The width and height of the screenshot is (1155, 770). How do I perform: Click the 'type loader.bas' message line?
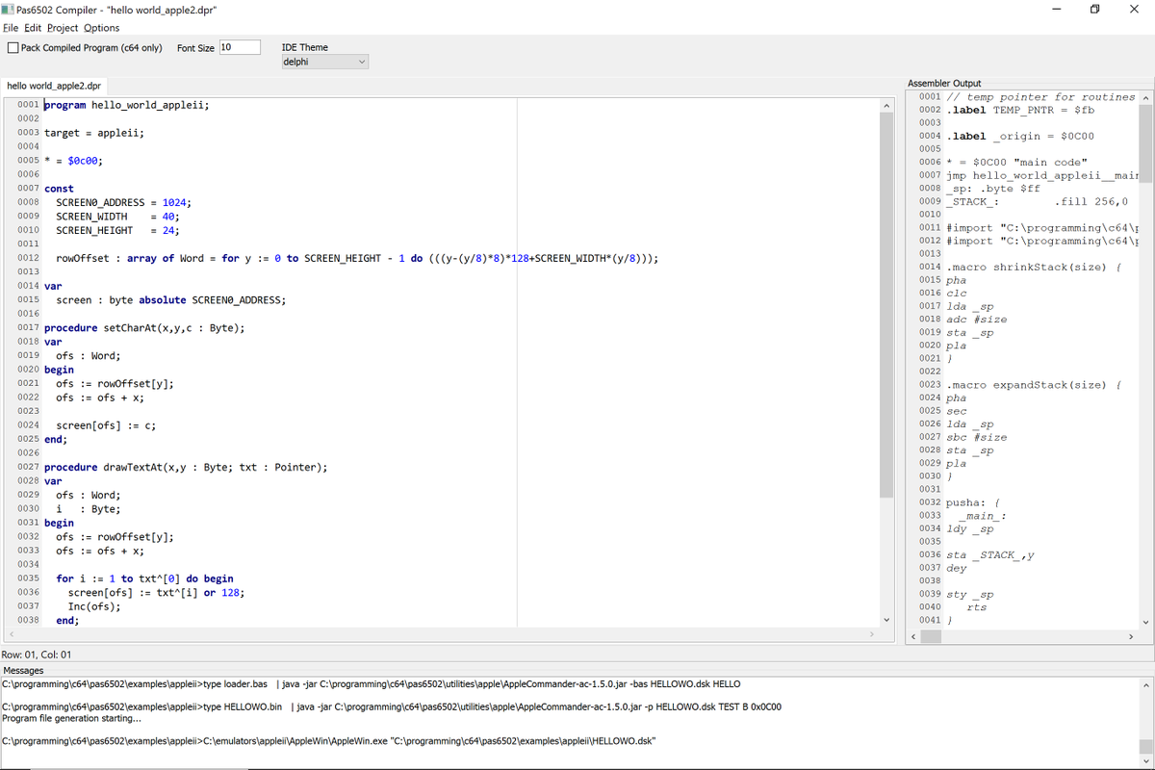372,684
